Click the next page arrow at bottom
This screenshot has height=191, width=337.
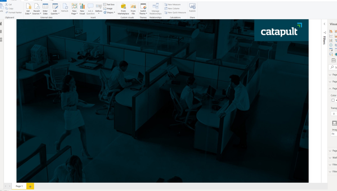[x=9, y=186]
